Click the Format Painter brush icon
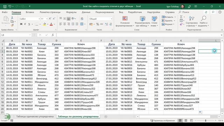Screen dimensions: 224x126 (12, 25)
